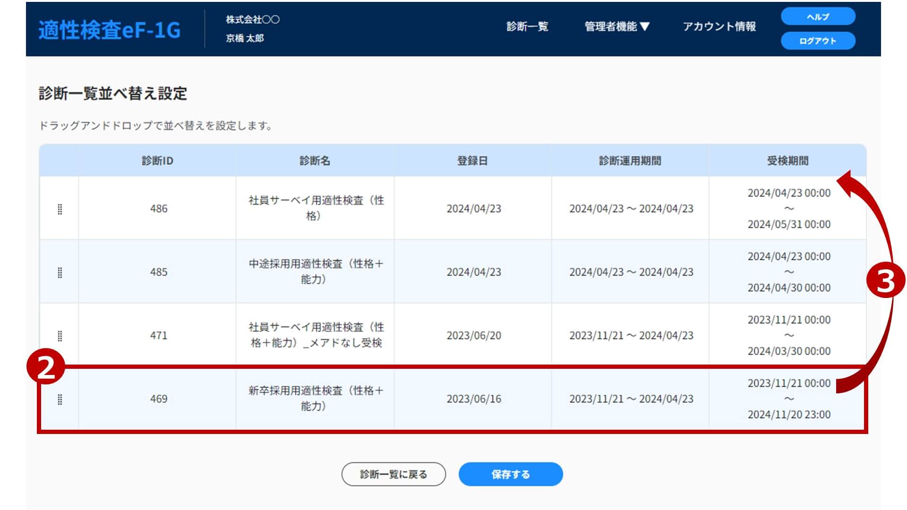Click operation period of diagnosis 485
This screenshot has width=907, height=510.
pyautogui.click(x=631, y=272)
